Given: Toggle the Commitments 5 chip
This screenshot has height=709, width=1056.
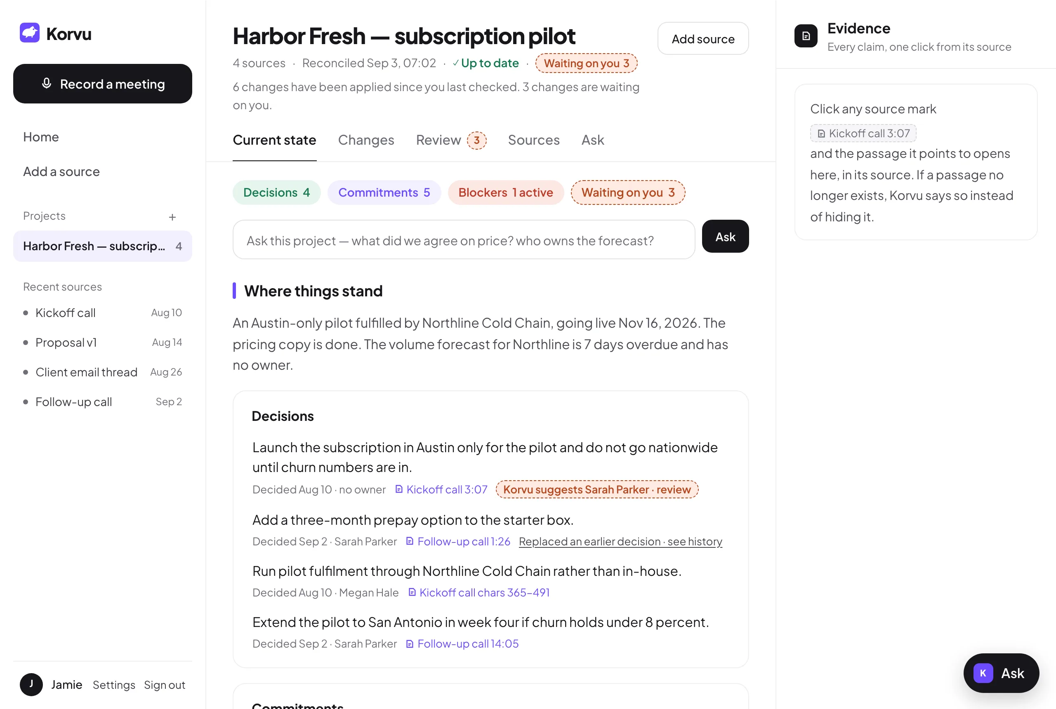Looking at the screenshot, I should (x=384, y=193).
